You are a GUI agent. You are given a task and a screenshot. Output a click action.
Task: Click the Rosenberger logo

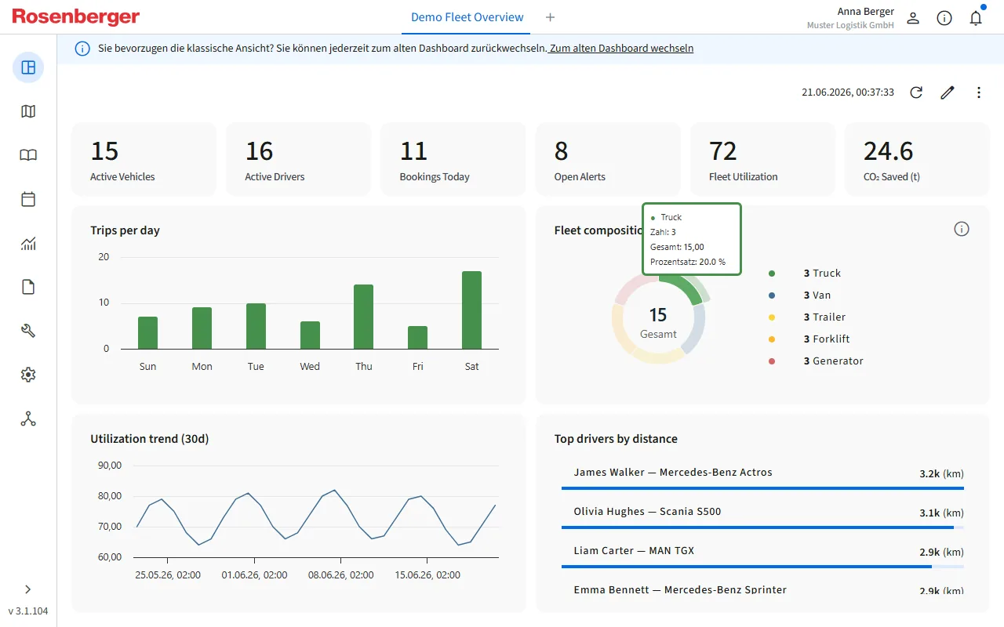75,17
